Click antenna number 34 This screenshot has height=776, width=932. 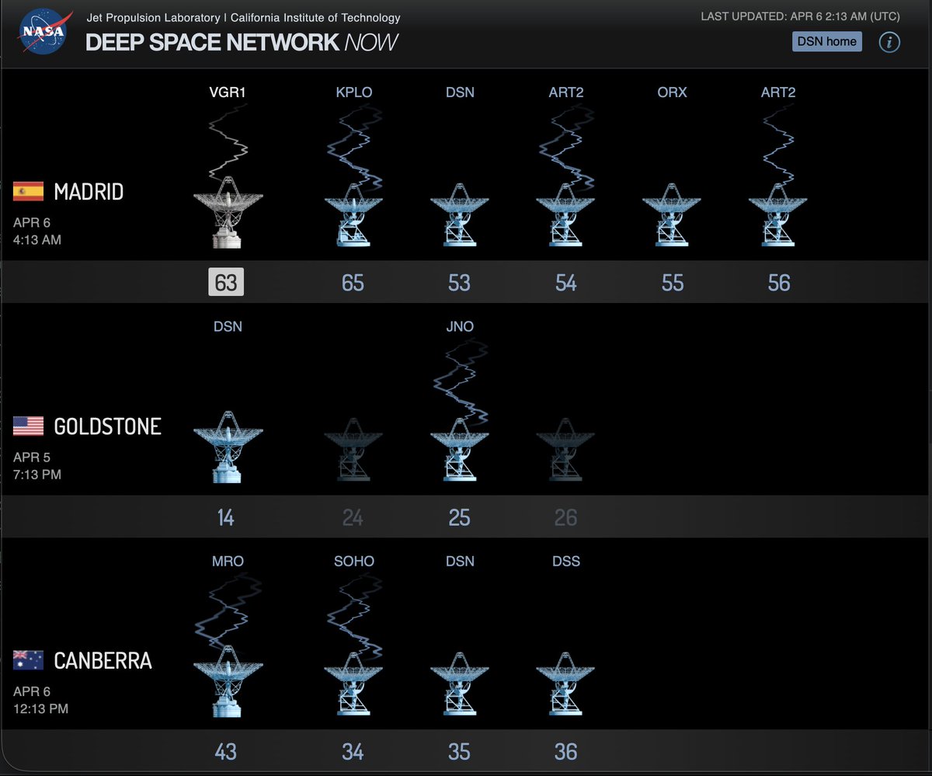pyautogui.click(x=353, y=752)
